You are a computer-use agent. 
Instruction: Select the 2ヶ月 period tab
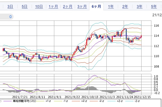coord(68,7)
